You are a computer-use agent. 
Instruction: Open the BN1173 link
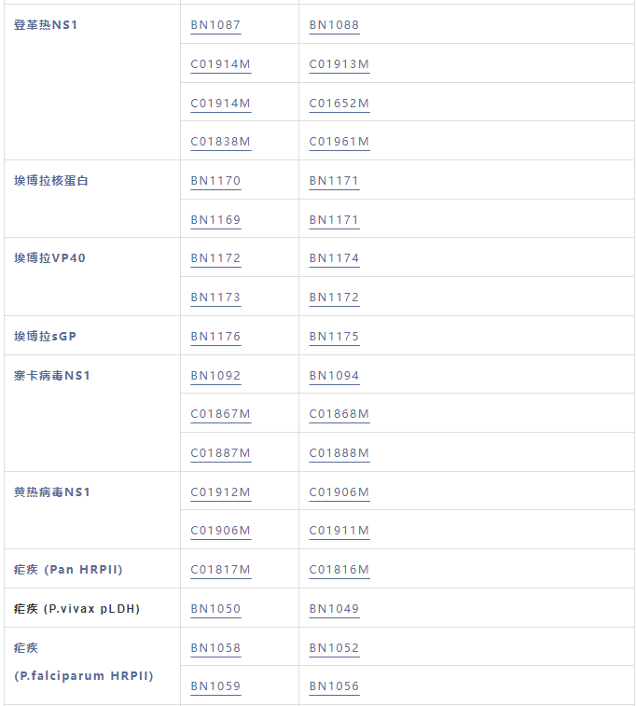coord(215,298)
